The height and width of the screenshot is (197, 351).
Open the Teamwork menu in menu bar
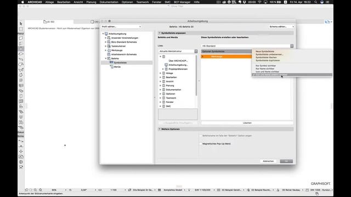tap(143, 2)
